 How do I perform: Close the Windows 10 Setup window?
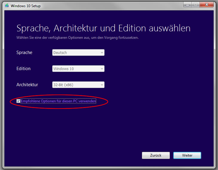207,5
